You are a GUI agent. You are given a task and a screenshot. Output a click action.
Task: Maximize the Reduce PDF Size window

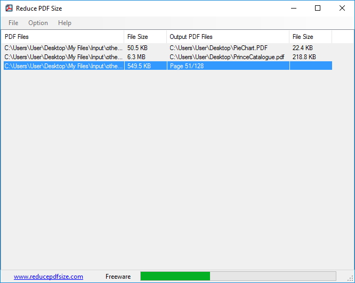pos(318,8)
